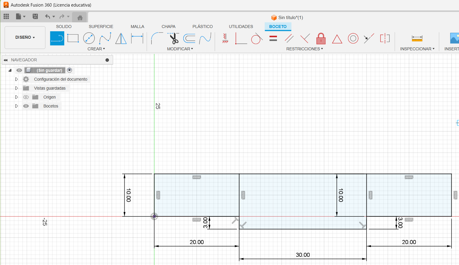
Task: Click the sketch origin point
Action: pos(154,216)
